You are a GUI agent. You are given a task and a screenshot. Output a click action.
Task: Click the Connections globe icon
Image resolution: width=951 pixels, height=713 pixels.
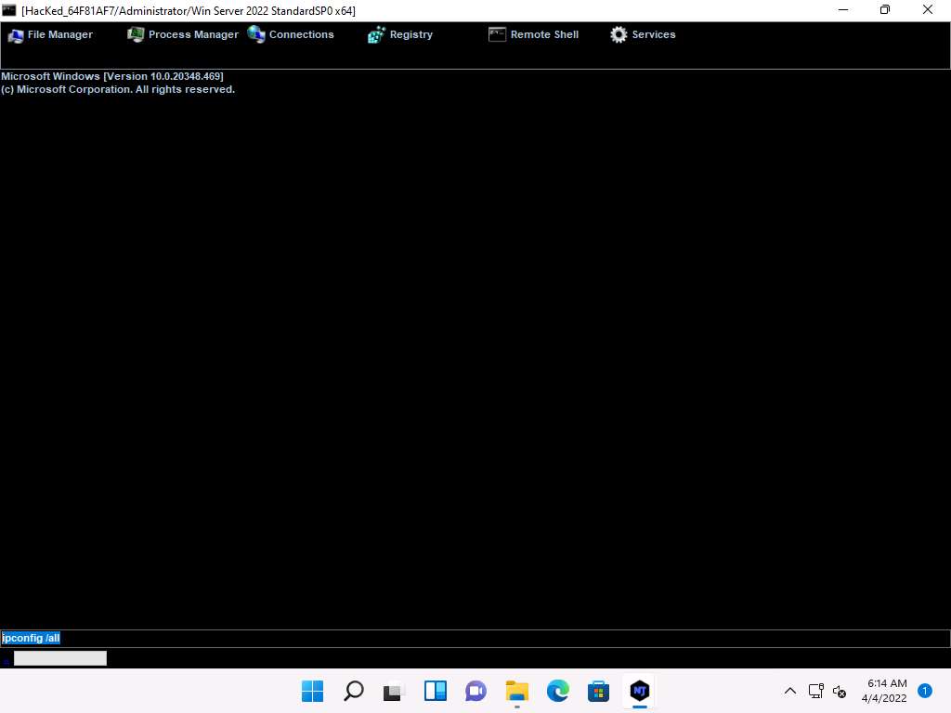(256, 34)
